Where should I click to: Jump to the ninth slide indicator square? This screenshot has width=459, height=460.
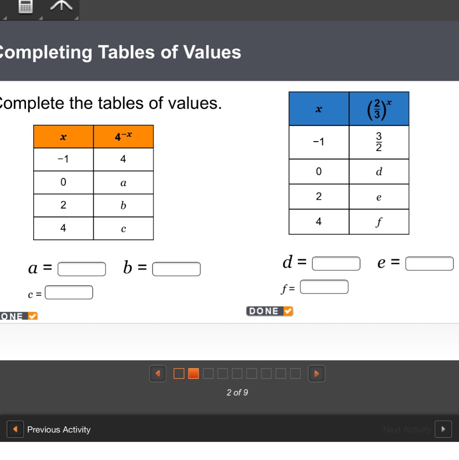pos(295,374)
